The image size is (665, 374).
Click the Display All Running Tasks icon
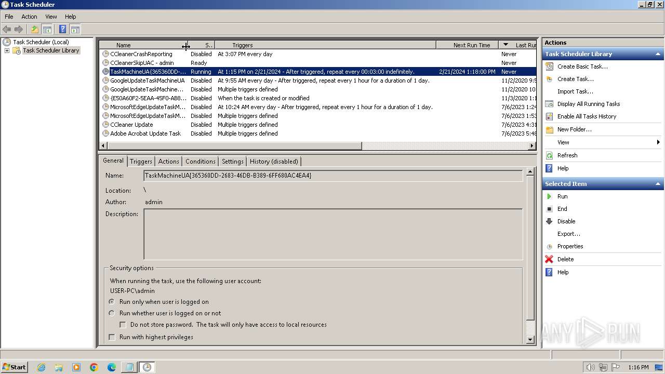click(x=549, y=104)
